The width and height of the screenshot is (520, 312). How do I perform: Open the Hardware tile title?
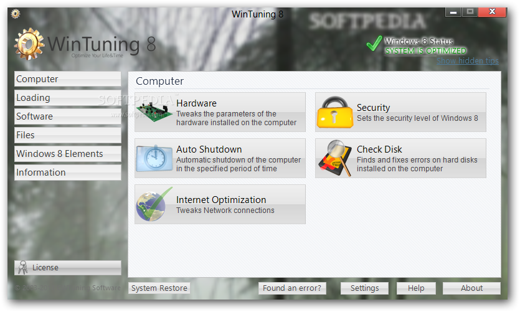pyautogui.click(x=196, y=103)
